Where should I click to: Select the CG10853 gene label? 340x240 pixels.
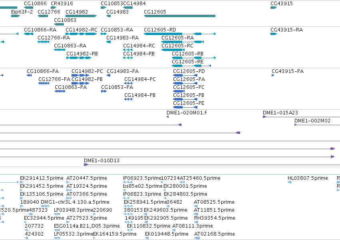[x=112, y=4]
